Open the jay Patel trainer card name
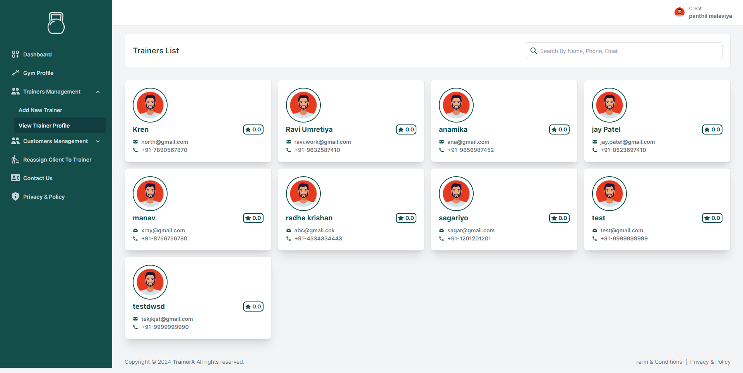Viewport: 743px width, 373px height. coord(606,129)
